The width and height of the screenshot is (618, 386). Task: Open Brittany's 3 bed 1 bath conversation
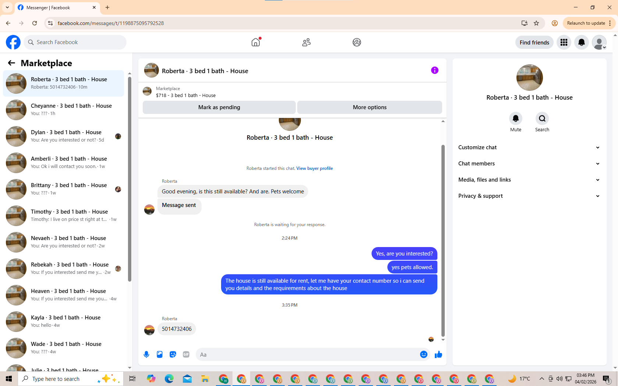pyautogui.click(x=64, y=189)
